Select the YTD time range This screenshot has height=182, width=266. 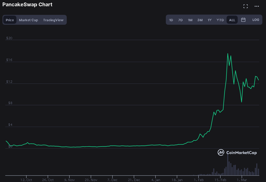(220, 20)
